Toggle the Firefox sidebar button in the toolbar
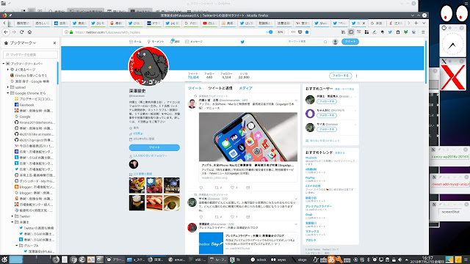The height and width of the screenshot is (264, 470). [351, 32]
